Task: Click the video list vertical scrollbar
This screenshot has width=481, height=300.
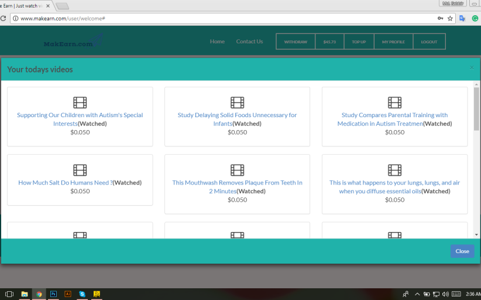Action: click(476, 158)
